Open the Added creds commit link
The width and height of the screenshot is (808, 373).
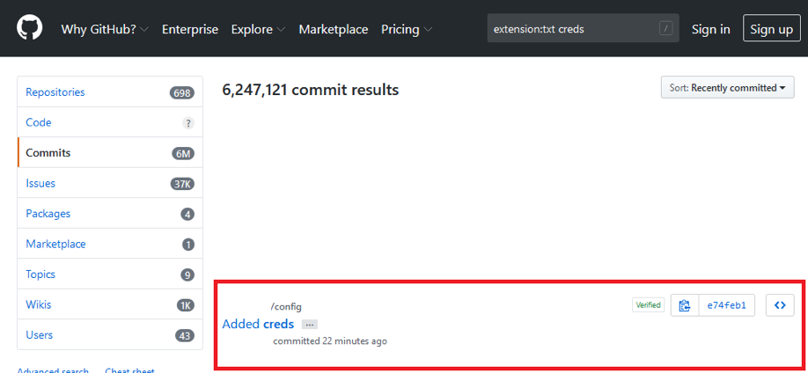[258, 324]
